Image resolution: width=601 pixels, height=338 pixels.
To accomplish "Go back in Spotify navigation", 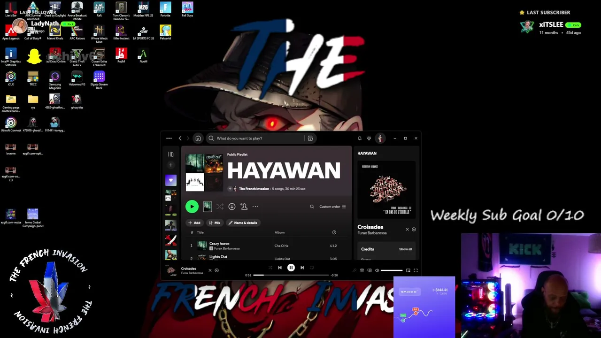I will [x=180, y=138].
